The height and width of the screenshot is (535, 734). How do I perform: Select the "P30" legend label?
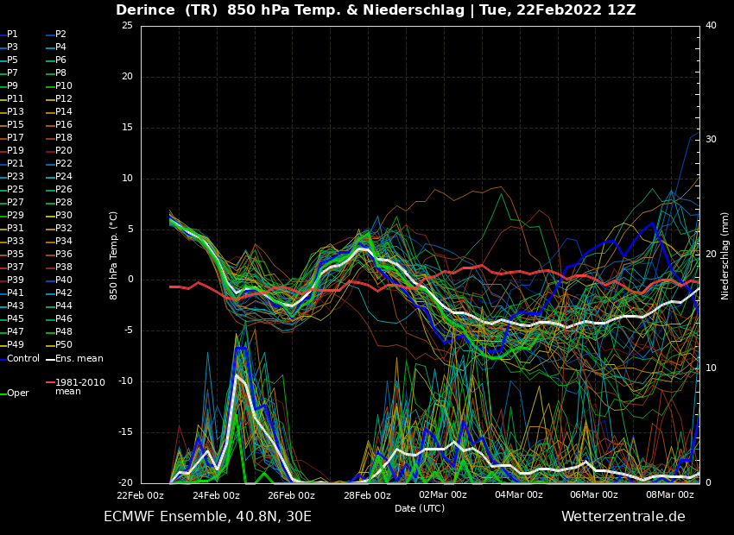[x=64, y=215]
